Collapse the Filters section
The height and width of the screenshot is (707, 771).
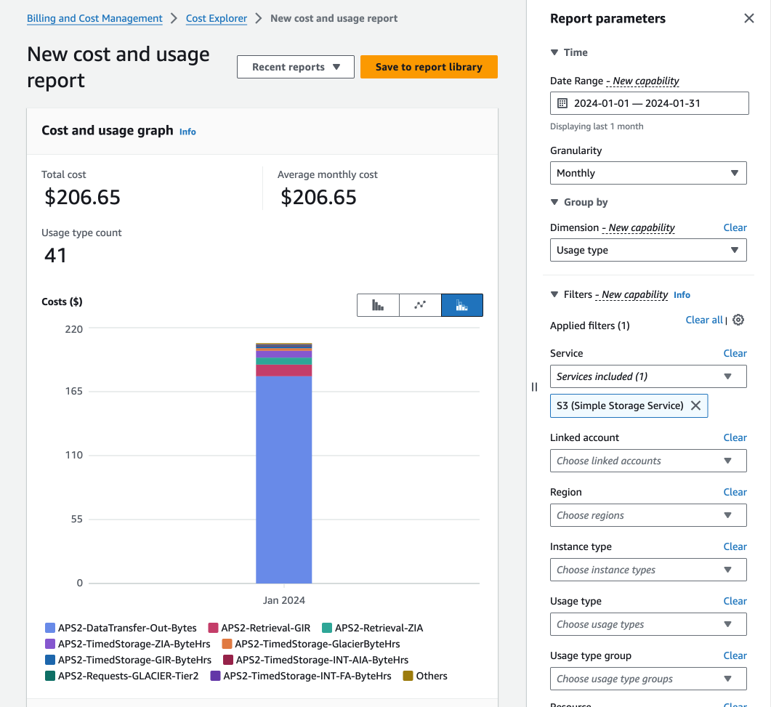(x=554, y=294)
